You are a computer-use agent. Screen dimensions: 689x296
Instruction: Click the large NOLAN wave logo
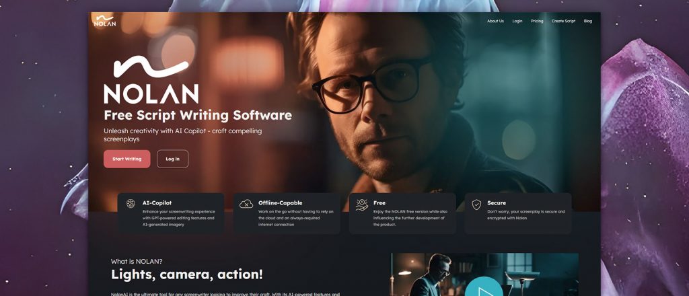coord(151,79)
